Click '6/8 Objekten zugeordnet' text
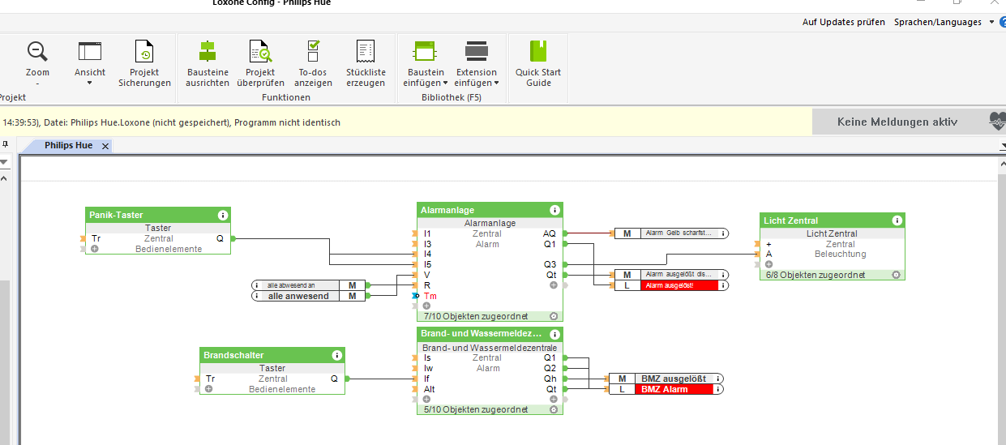 (x=816, y=275)
